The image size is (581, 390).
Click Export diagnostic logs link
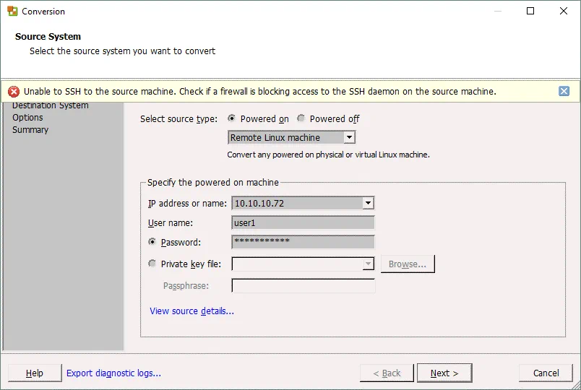point(113,373)
